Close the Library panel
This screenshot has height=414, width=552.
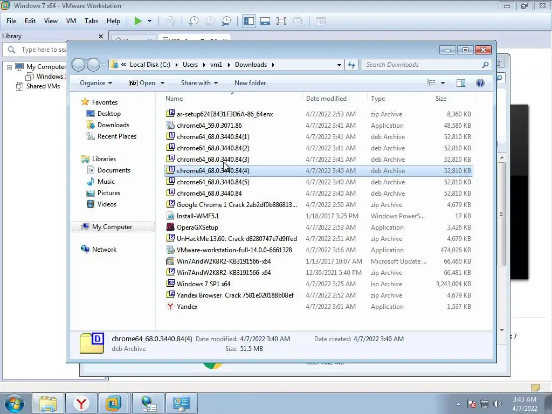101,36
